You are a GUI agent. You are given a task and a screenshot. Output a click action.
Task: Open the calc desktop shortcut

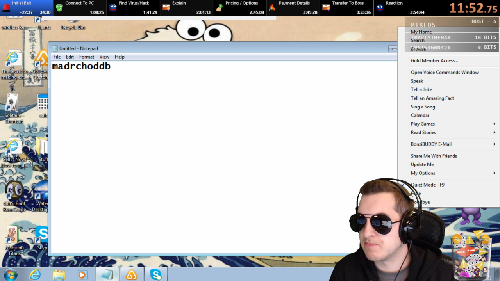pos(43,106)
